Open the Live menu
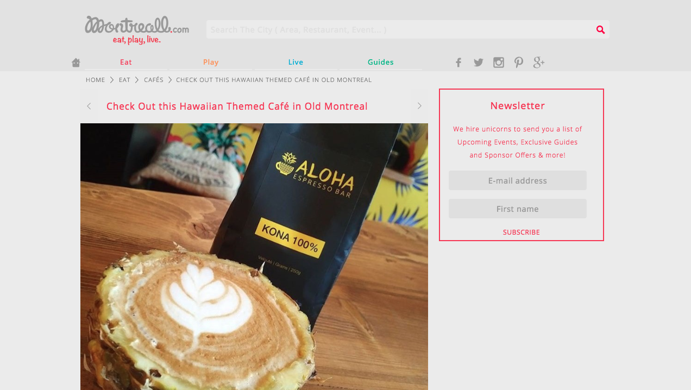Viewport: 691px width, 390px height. click(x=296, y=62)
